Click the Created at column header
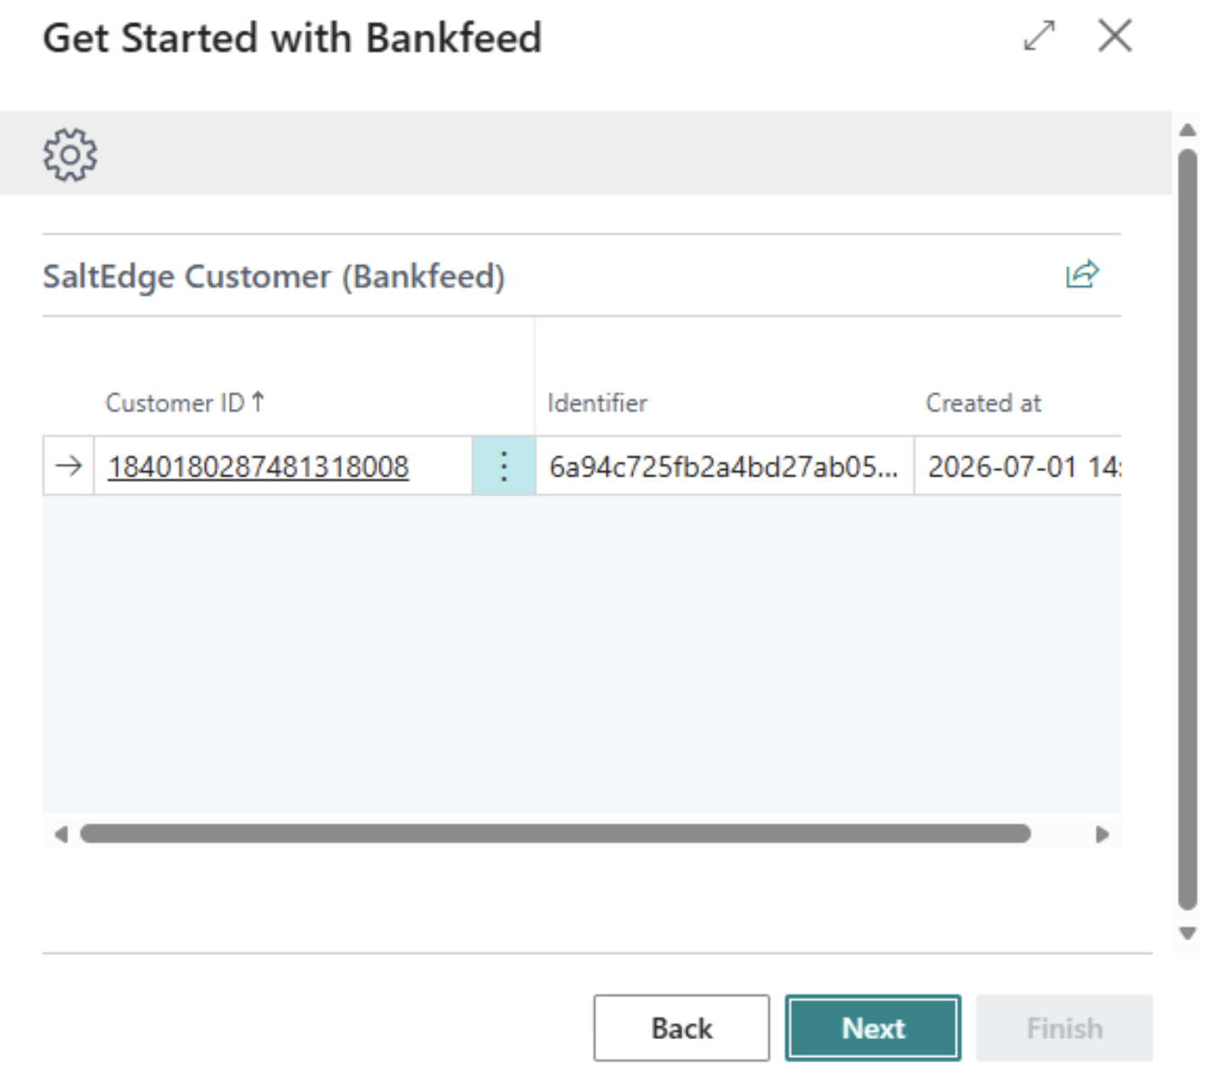Image resolution: width=1210 pixels, height=1075 pixels. point(983,403)
